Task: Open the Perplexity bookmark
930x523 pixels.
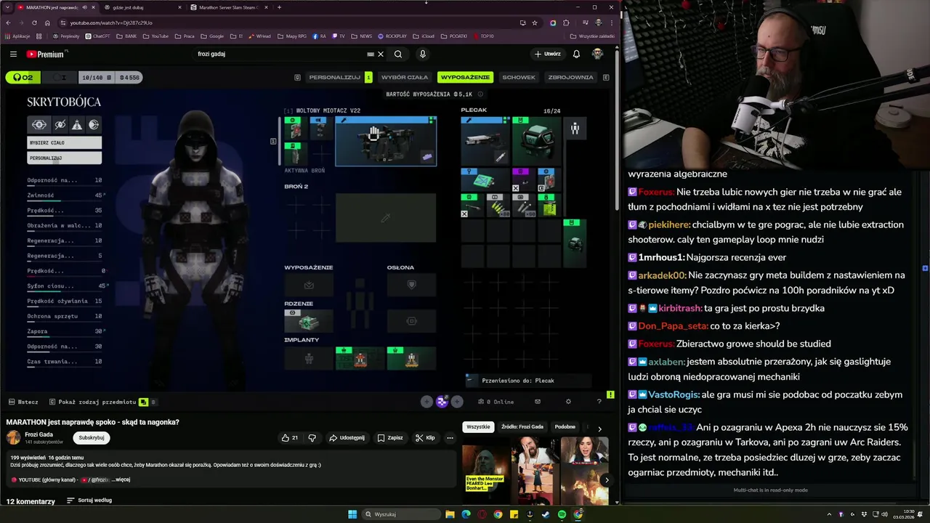Action: (x=67, y=36)
